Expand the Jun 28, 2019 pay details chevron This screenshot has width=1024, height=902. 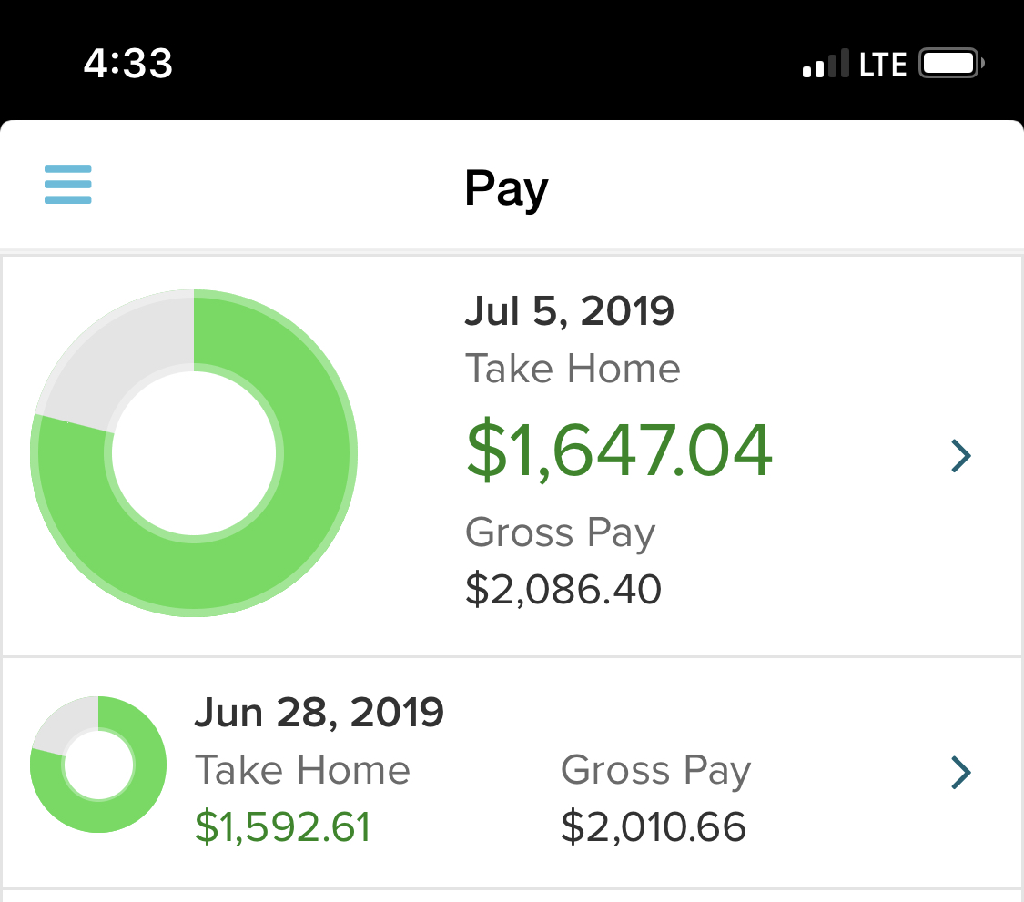(x=960, y=772)
